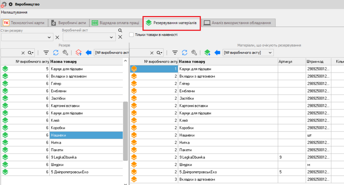Click the refresh icon in Резерв toolbar
344x185 pixels.
click(56, 53)
